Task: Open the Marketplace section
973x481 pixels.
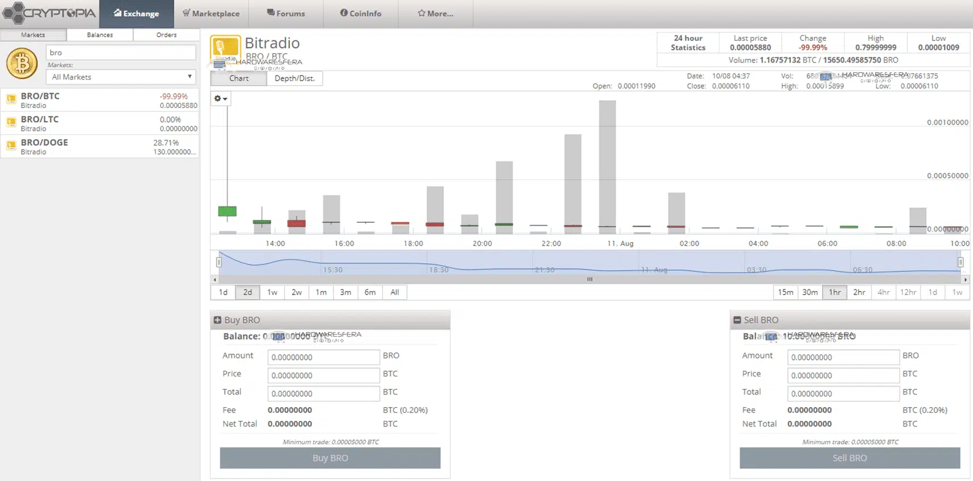Action: 211,14
